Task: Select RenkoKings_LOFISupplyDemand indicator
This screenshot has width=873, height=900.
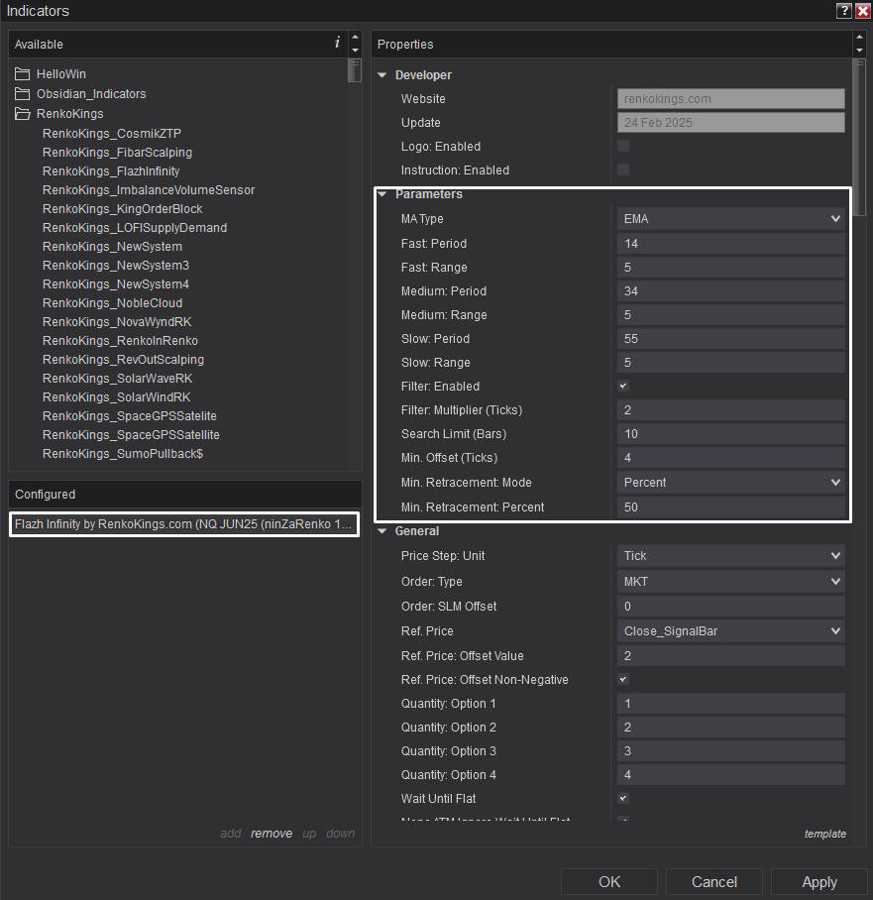Action: 135,228
